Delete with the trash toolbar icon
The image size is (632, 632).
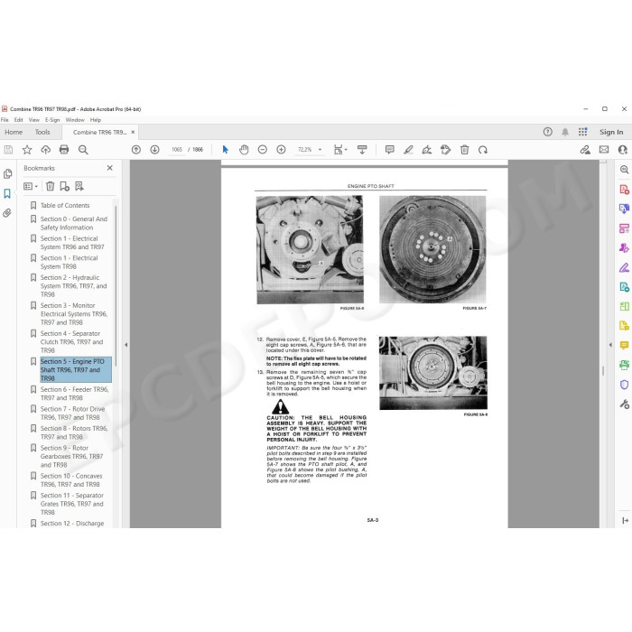464,150
